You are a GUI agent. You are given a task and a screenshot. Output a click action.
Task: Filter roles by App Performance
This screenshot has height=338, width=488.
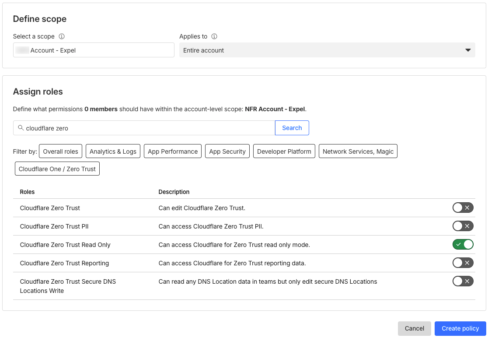click(x=173, y=151)
